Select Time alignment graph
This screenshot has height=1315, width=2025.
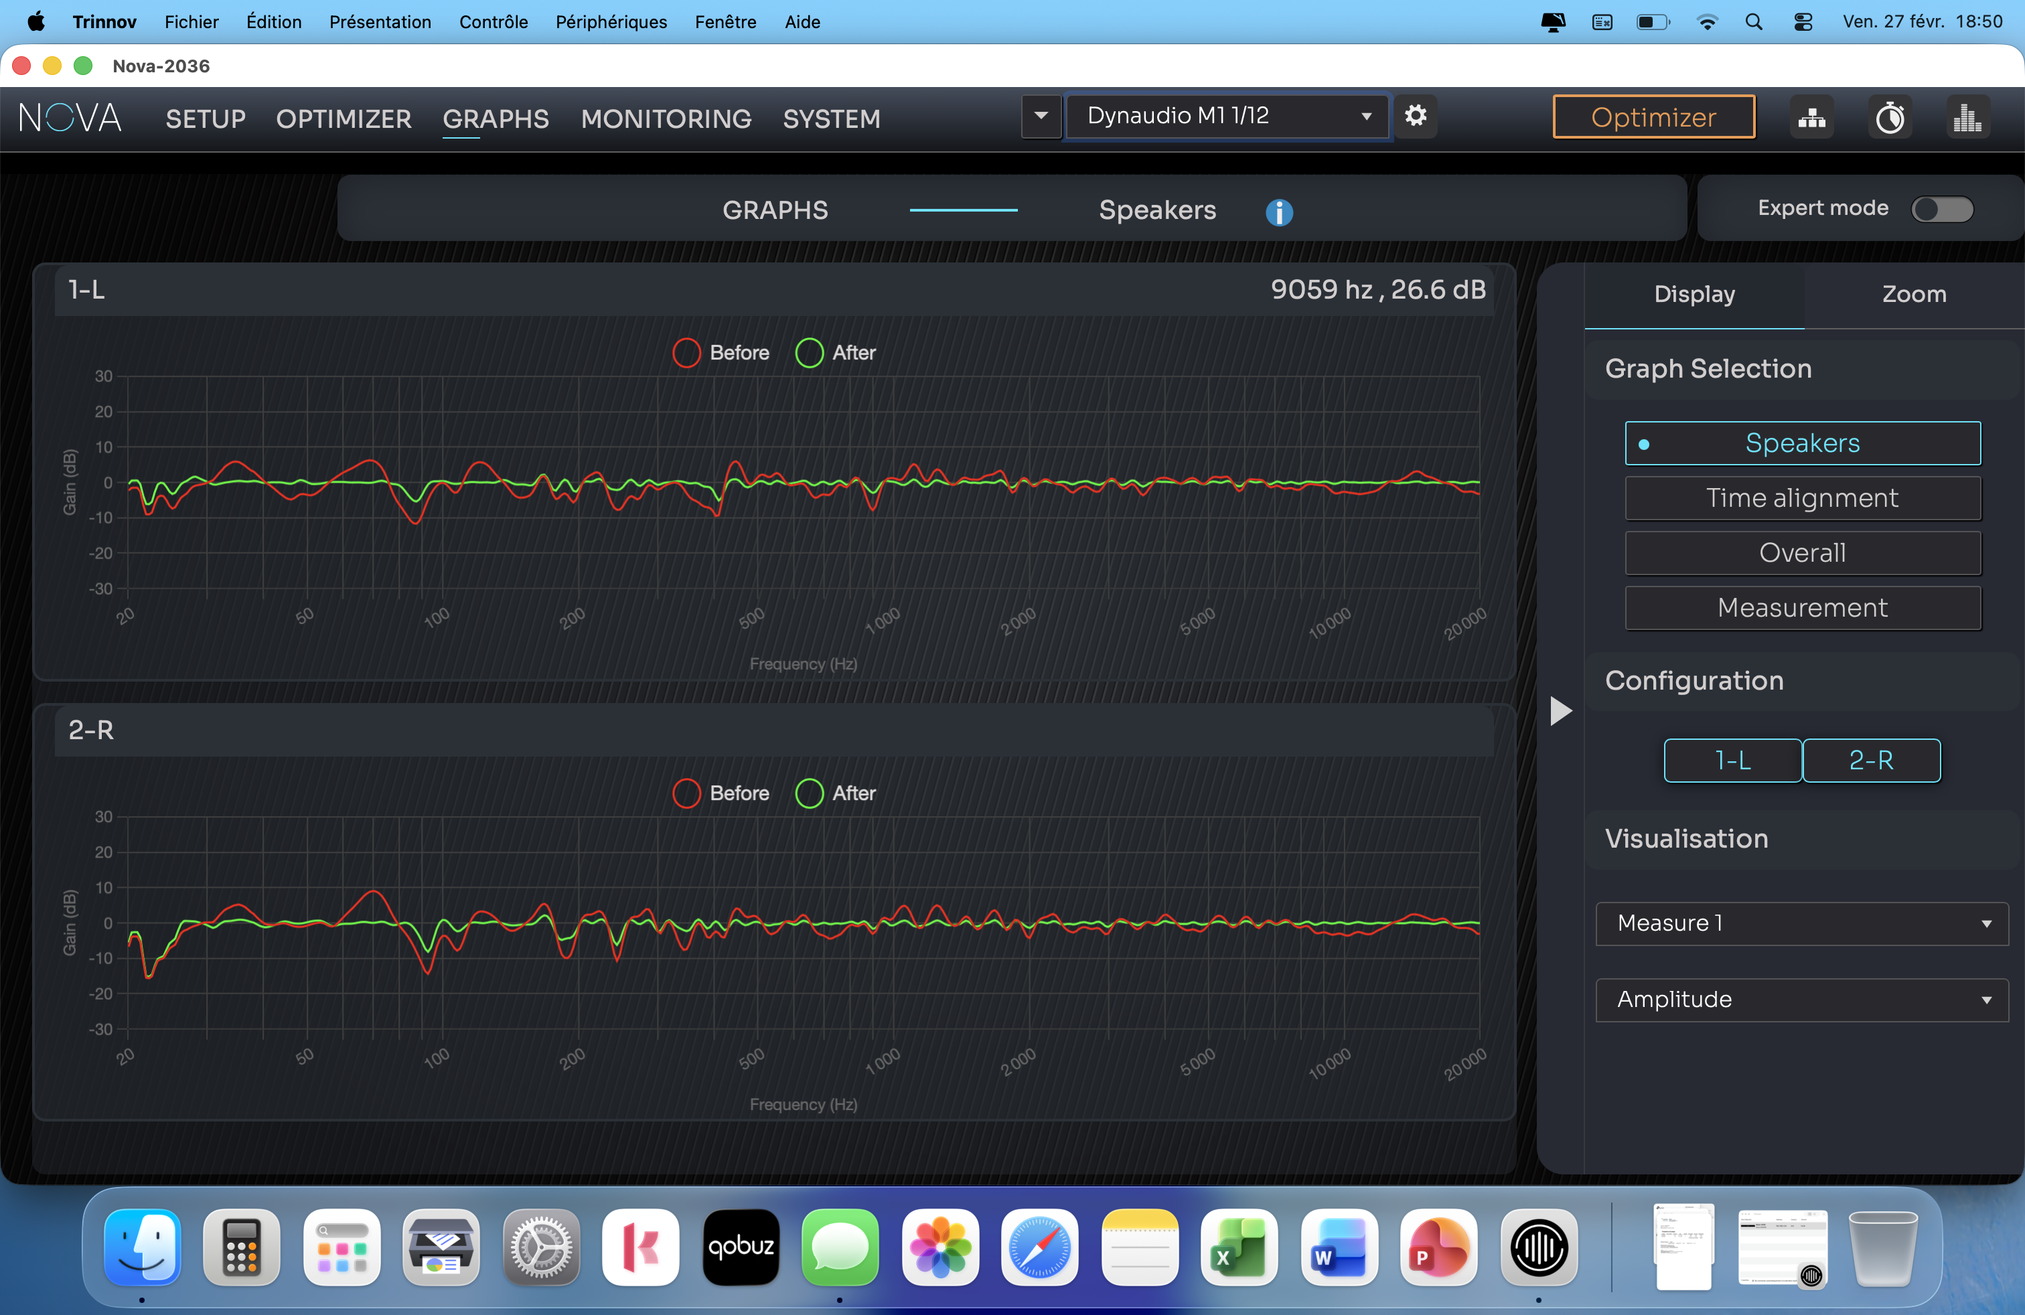tap(1802, 497)
